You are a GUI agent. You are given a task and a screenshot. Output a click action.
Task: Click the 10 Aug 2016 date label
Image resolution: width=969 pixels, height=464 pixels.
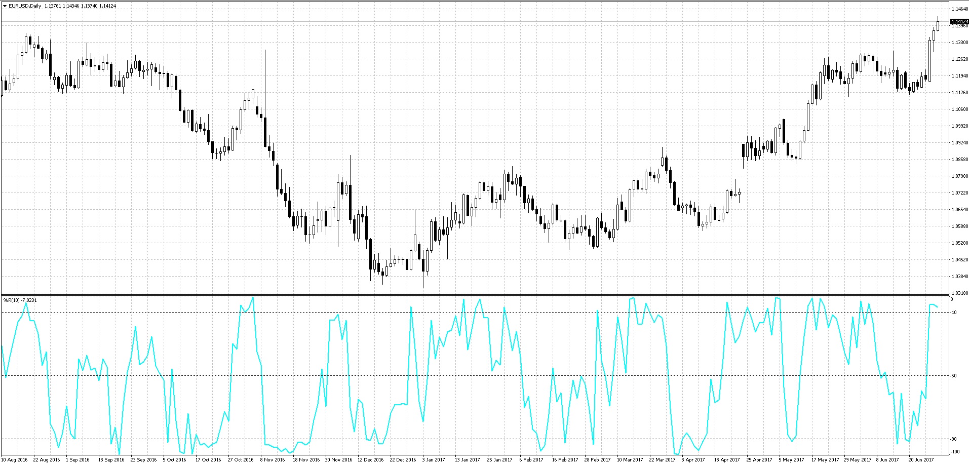coord(14,460)
